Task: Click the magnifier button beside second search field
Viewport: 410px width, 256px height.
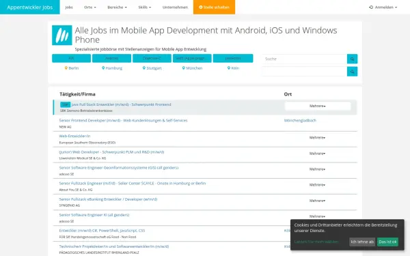Action: pos(352,71)
